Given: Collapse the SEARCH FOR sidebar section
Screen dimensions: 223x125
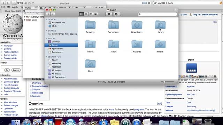Looking at the screenshot, I should point(47,57).
